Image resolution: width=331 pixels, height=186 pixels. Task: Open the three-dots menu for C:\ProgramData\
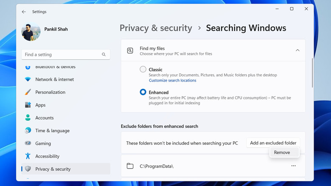pyautogui.click(x=293, y=166)
